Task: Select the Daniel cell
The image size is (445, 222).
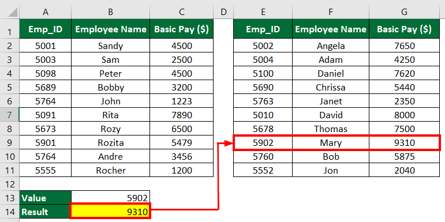Action: [331, 73]
